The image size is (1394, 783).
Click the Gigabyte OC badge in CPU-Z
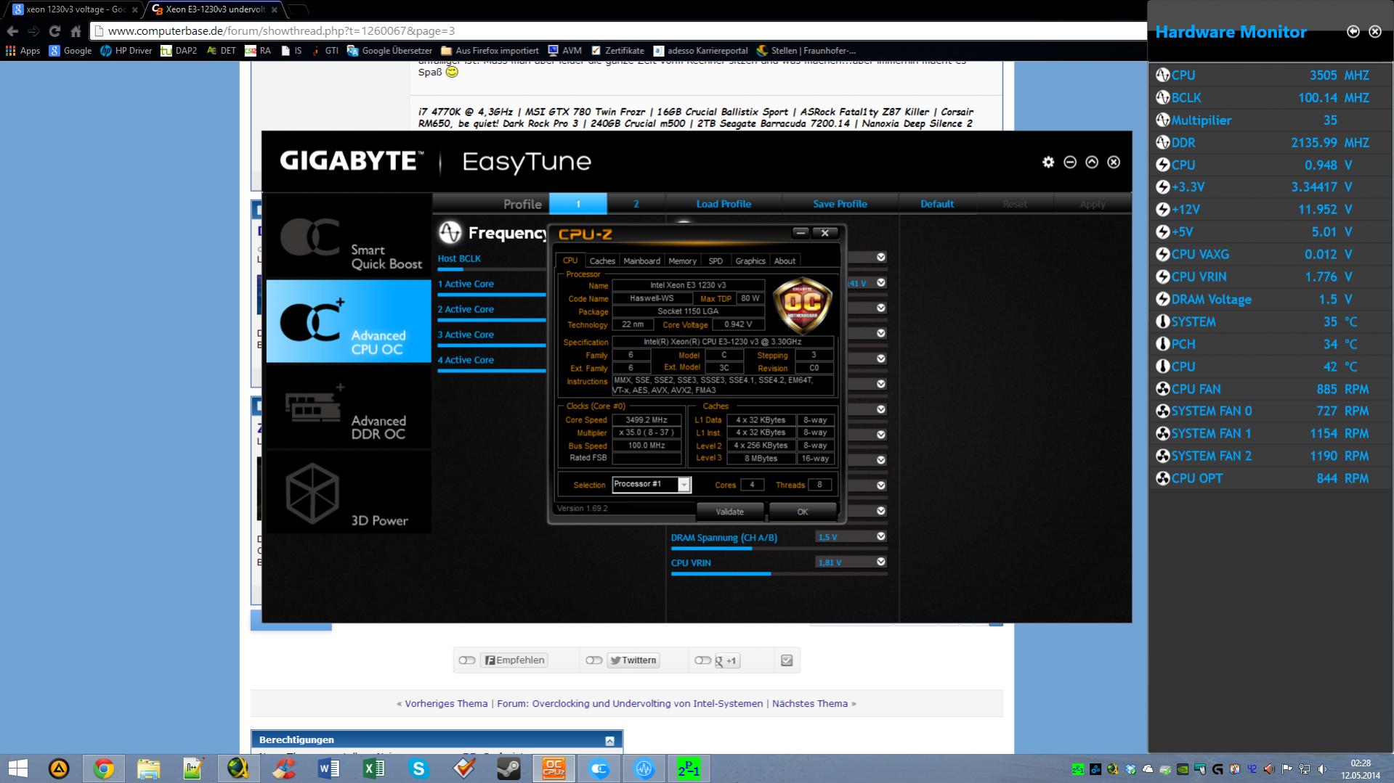[802, 304]
